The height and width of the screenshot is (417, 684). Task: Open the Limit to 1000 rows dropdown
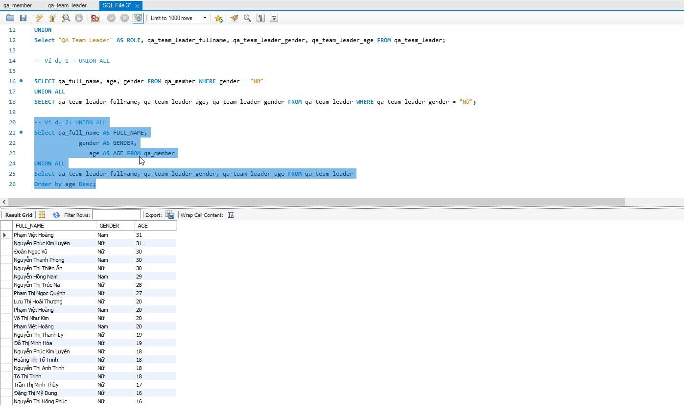(x=205, y=18)
